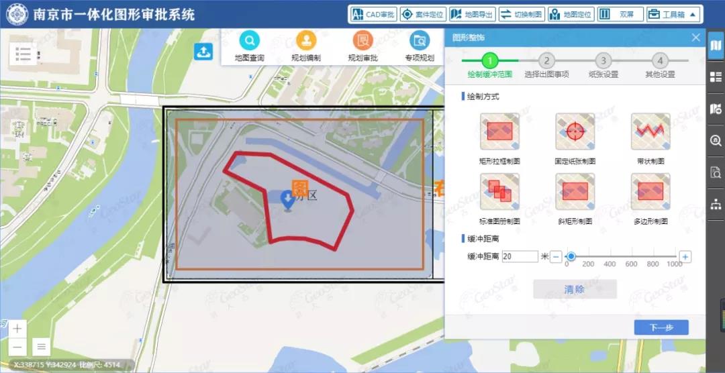The width and height of the screenshot is (725, 373).
Task: Expand the 工具箱 toolbox dropdown
Action: point(673,14)
